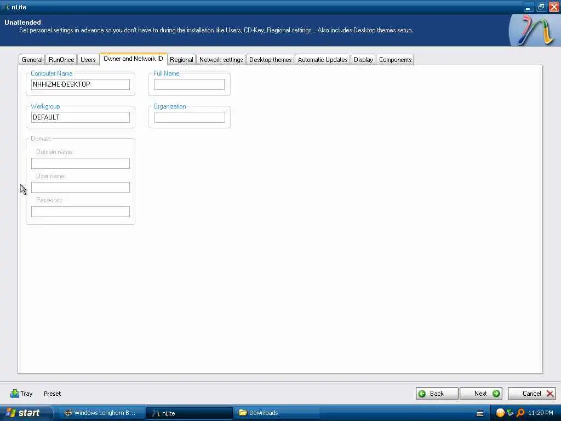Click the magnifier search tray icon
This screenshot has width=561, height=421.
pos(520,413)
